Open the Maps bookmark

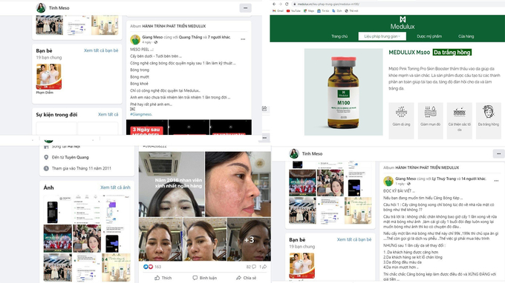(309, 11)
